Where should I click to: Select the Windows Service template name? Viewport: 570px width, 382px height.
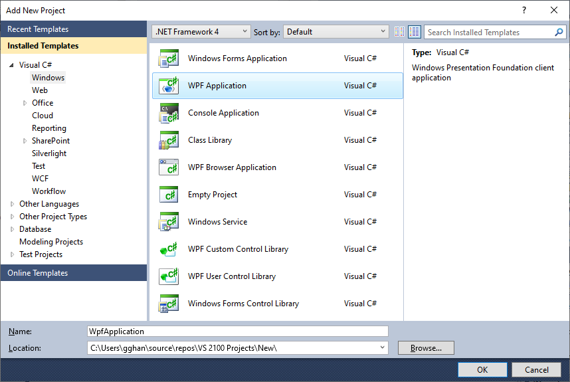tap(217, 222)
